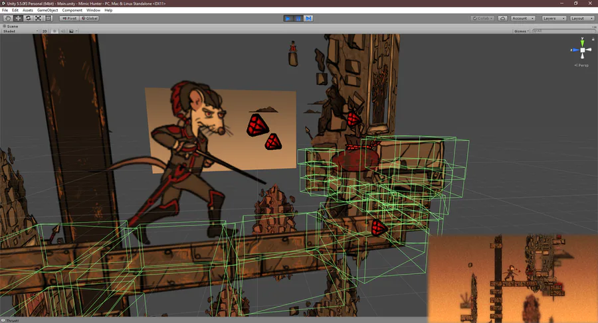Open the Component menu

pos(72,11)
